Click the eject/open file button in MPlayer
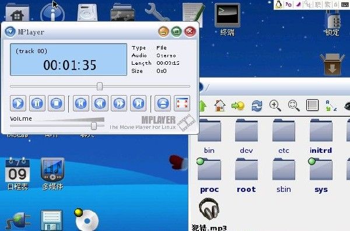 163,103
